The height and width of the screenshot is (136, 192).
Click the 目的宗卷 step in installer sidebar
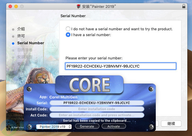point(25,50)
